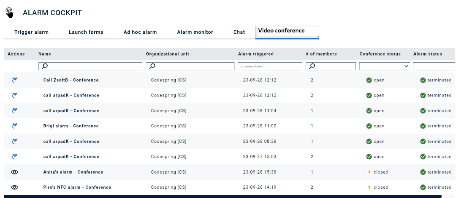
Task: Sort by Conference status column header
Action: (x=380, y=54)
